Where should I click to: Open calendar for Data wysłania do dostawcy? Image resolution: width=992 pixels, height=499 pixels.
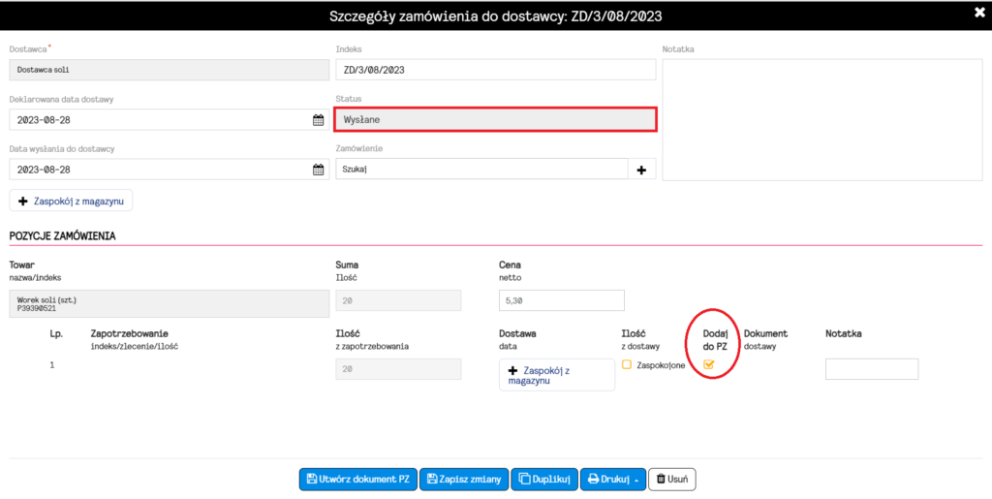click(318, 170)
